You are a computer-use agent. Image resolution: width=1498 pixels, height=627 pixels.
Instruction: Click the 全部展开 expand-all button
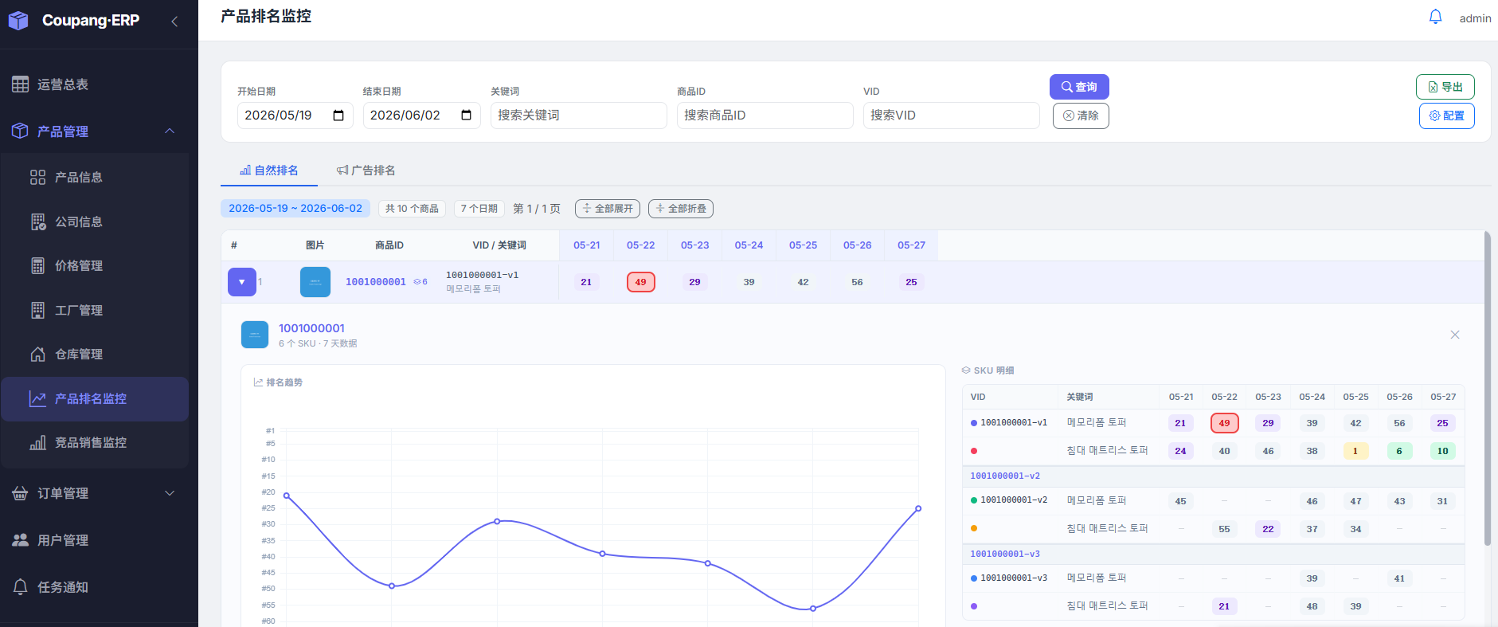click(x=608, y=209)
